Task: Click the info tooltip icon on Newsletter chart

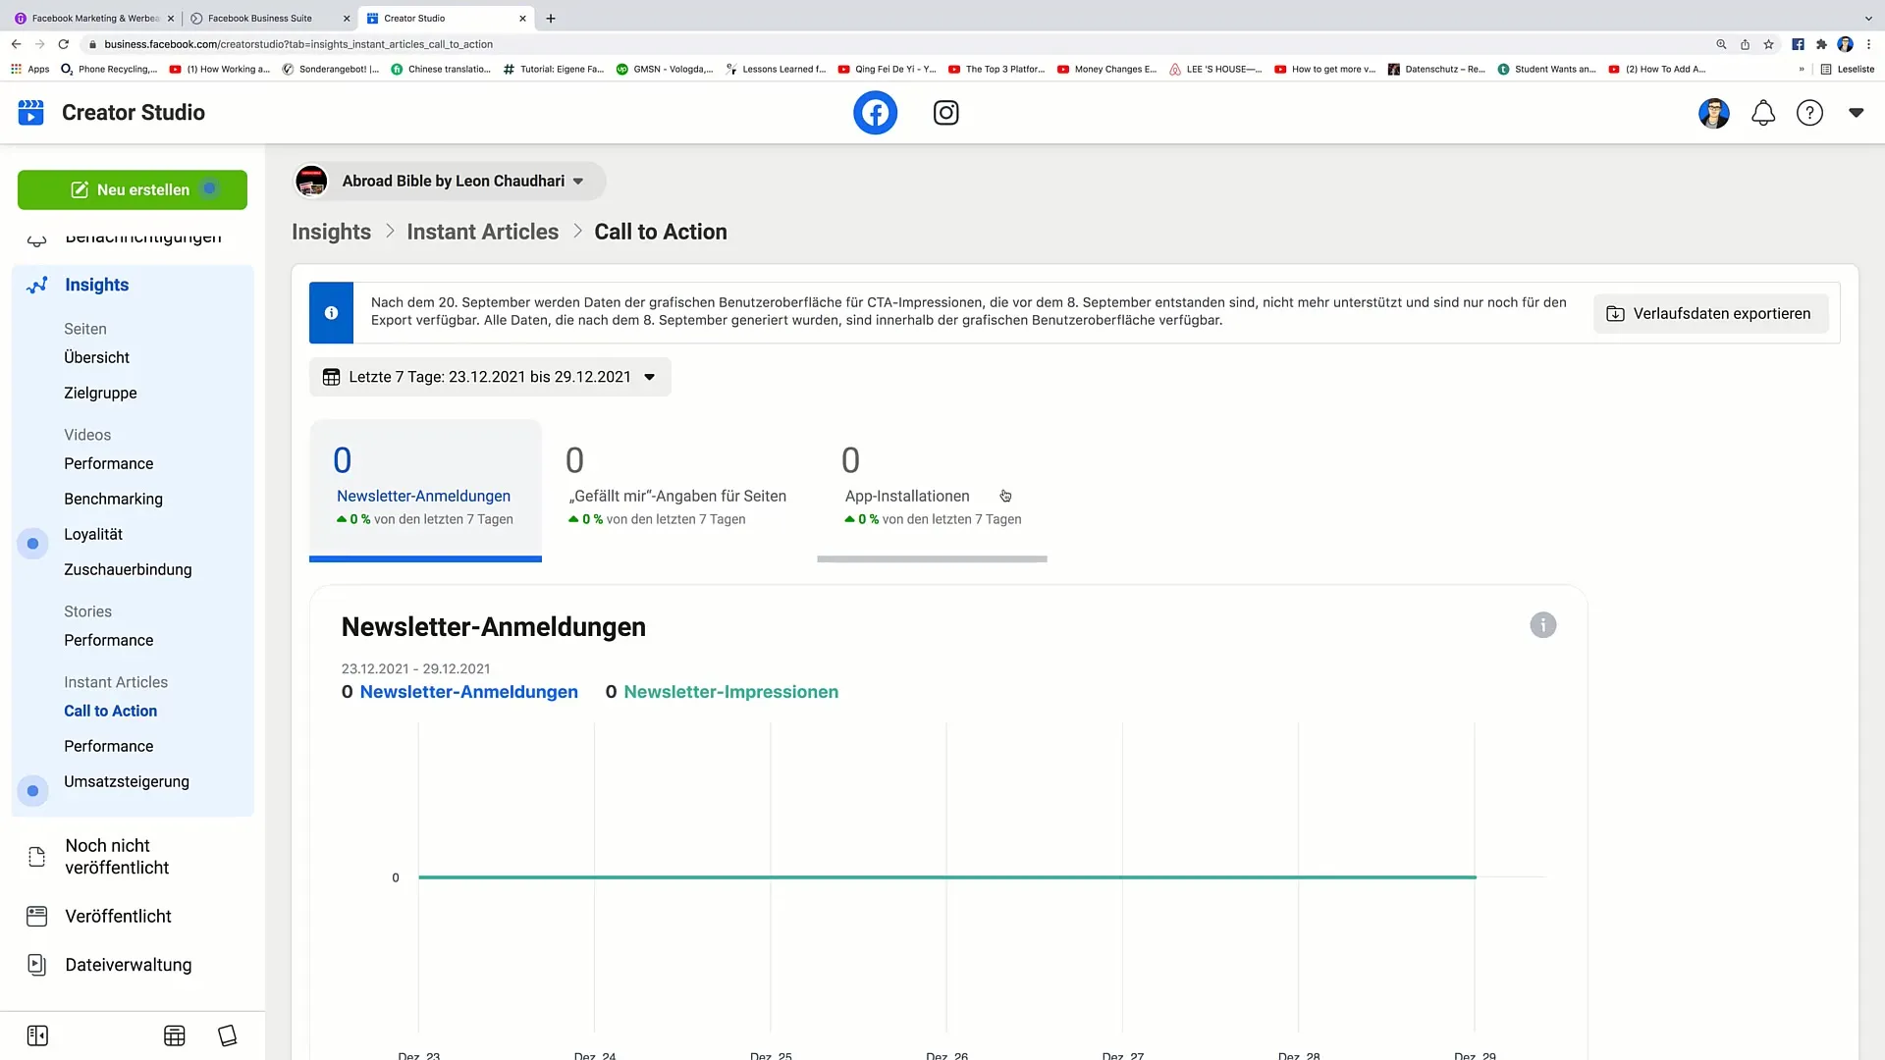Action: (x=1543, y=625)
